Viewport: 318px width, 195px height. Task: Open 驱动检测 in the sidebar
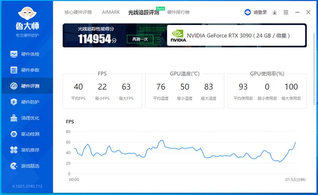[27, 134]
